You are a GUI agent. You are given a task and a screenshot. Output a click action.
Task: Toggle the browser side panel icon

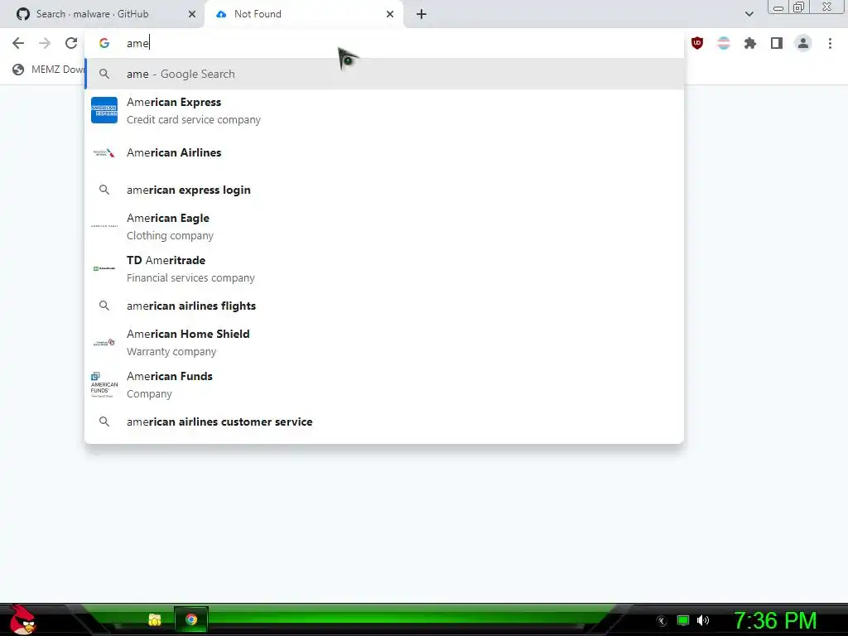777,43
